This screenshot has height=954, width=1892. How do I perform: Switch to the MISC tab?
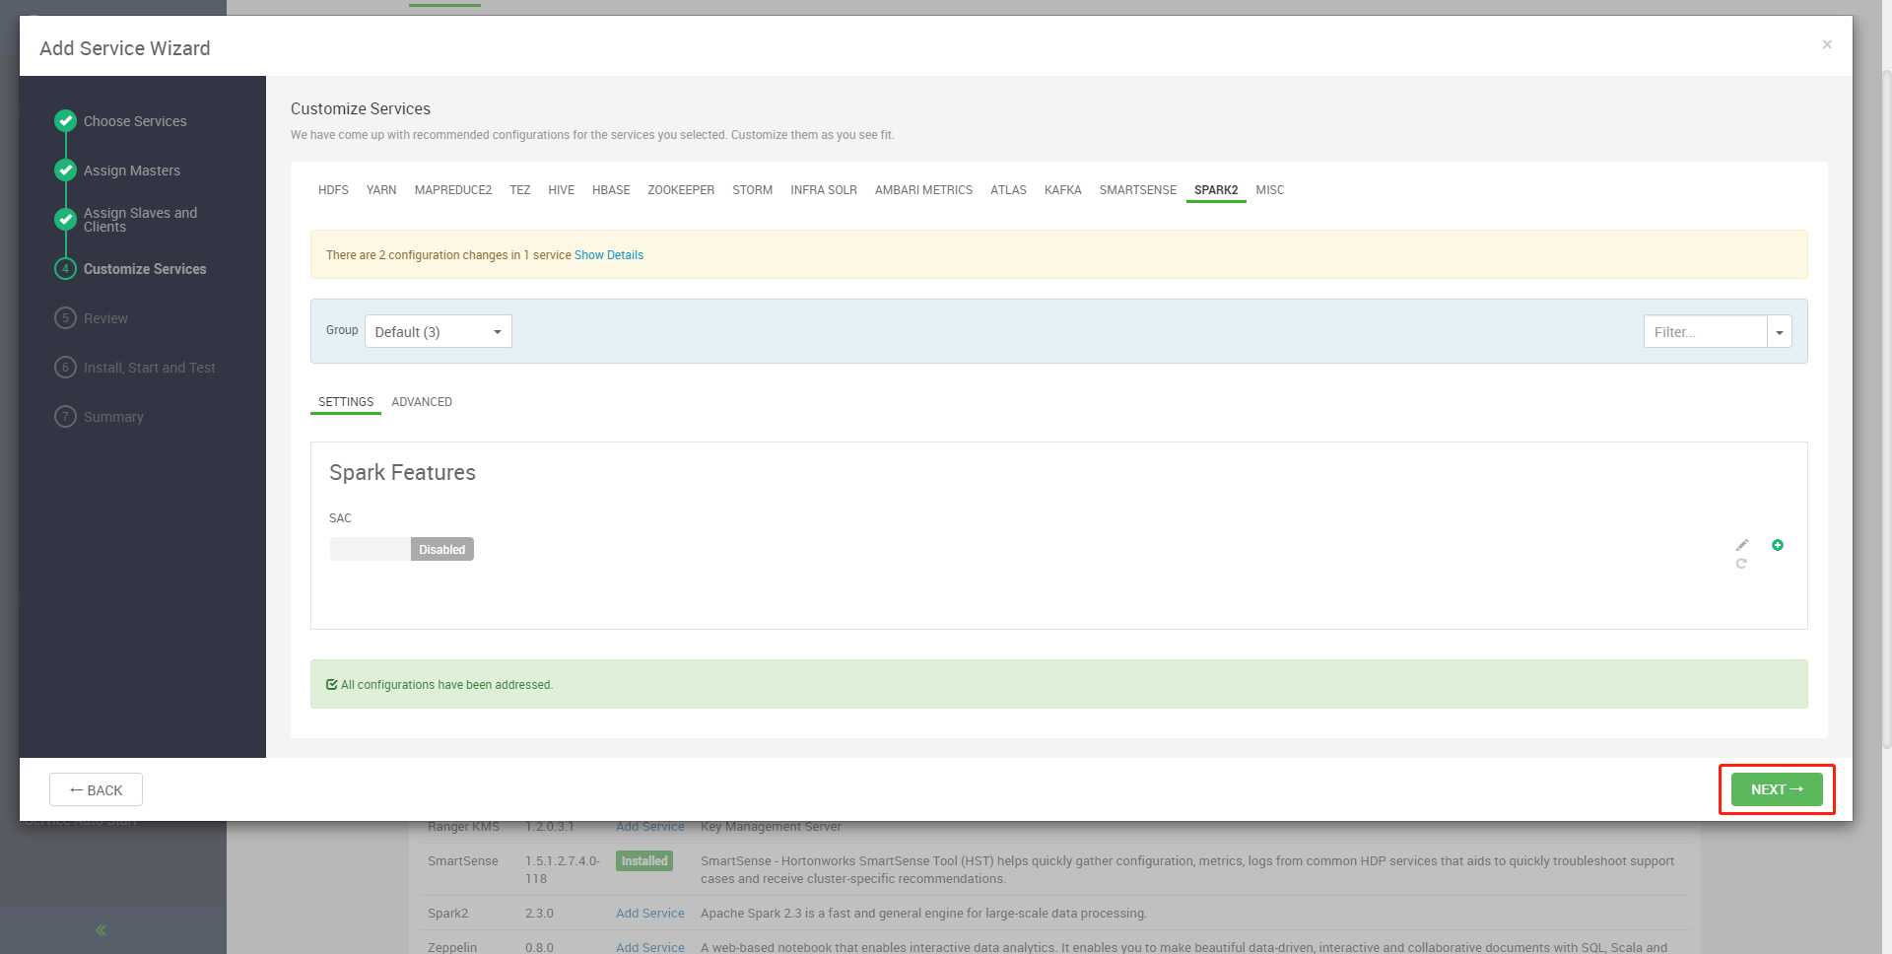click(x=1270, y=190)
